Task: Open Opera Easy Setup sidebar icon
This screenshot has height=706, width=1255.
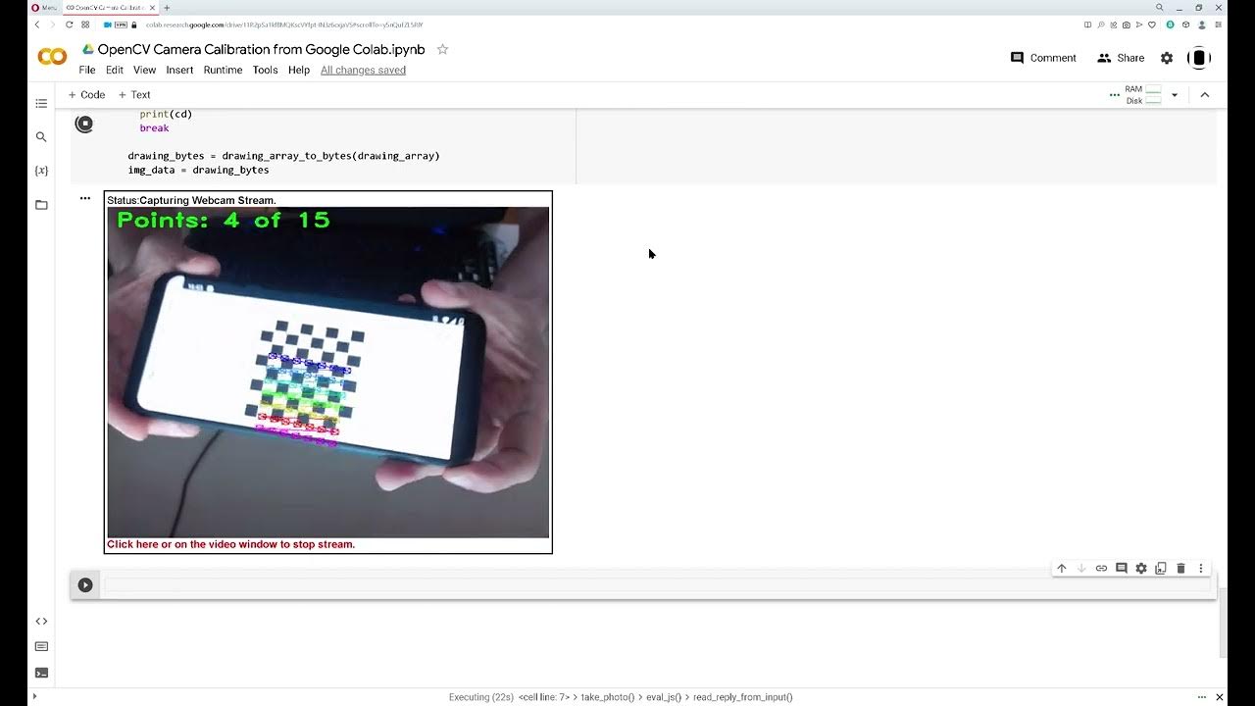Action: [x=1217, y=25]
